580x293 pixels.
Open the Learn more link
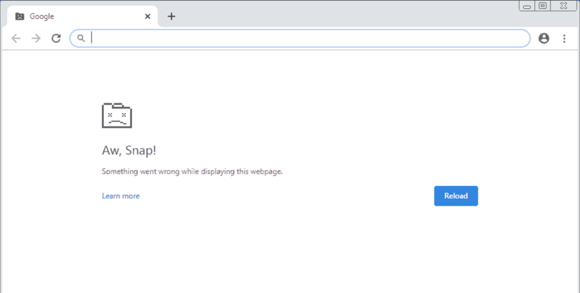121,196
